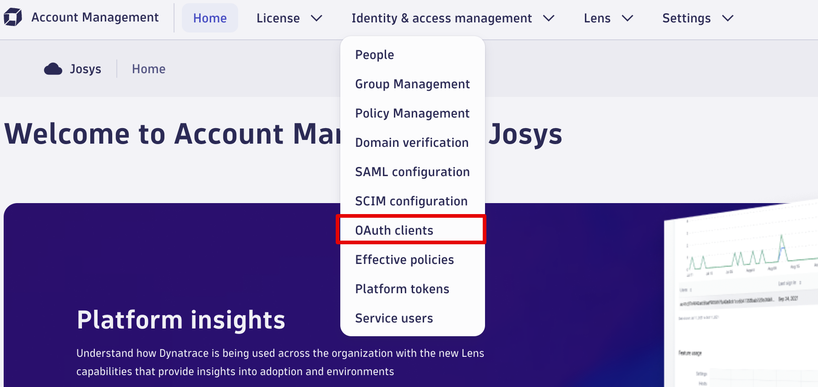
Task: Choose Policy Management from menu
Action: click(x=412, y=113)
